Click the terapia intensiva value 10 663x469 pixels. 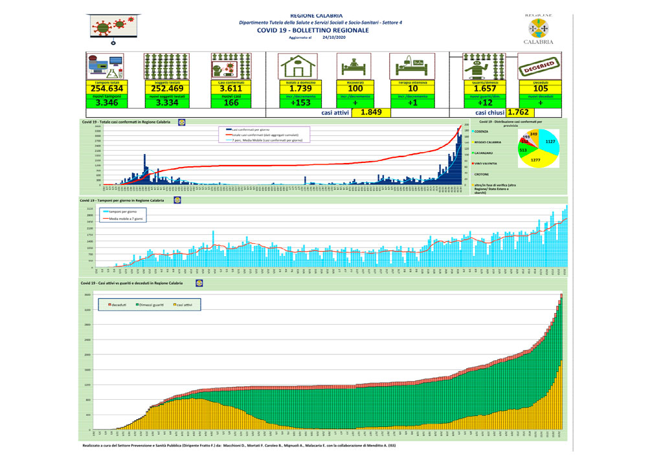[x=412, y=89]
